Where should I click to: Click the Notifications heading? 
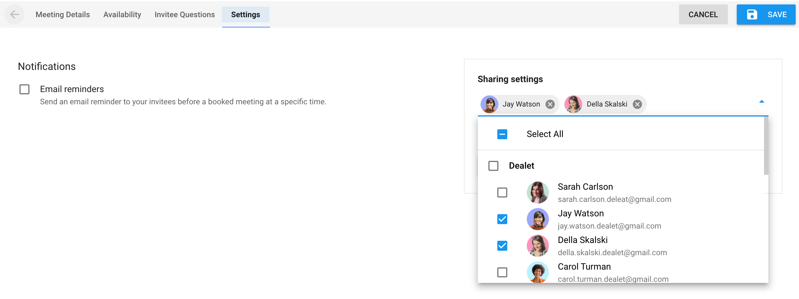click(x=47, y=66)
